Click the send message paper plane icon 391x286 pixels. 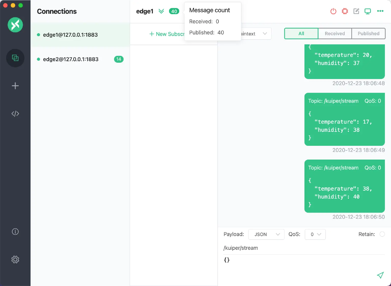[x=380, y=275]
